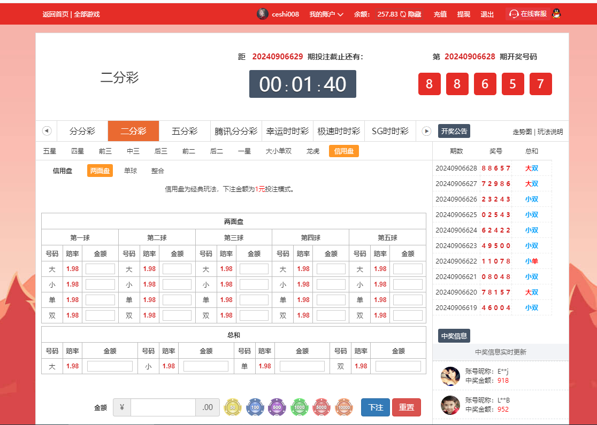This screenshot has width=597, height=425.
Task: Go to 返回首页 link
Action: [x=56, y=14]
